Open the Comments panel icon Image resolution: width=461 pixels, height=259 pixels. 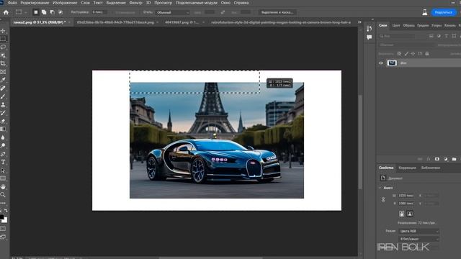(x=370, y=37)
